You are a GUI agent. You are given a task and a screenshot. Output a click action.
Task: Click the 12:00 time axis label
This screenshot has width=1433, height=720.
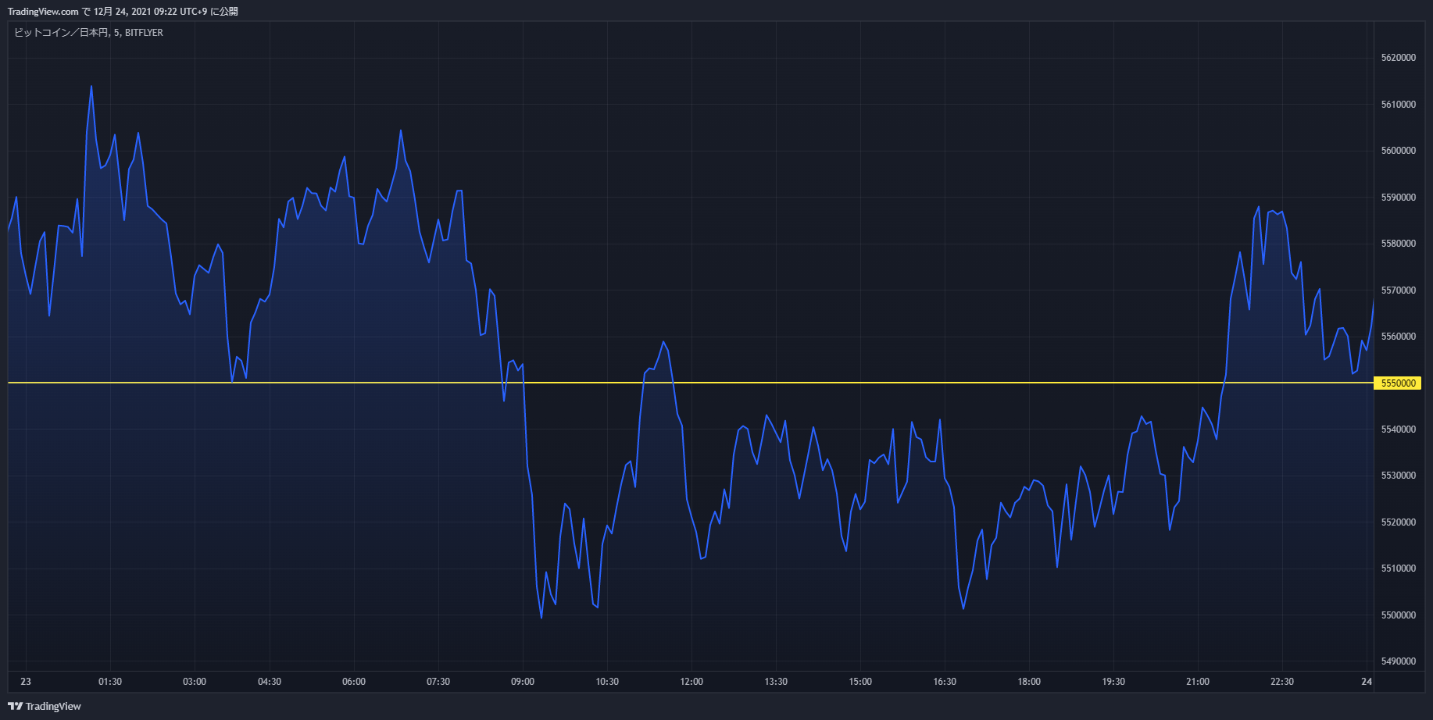tap(691, 682)
